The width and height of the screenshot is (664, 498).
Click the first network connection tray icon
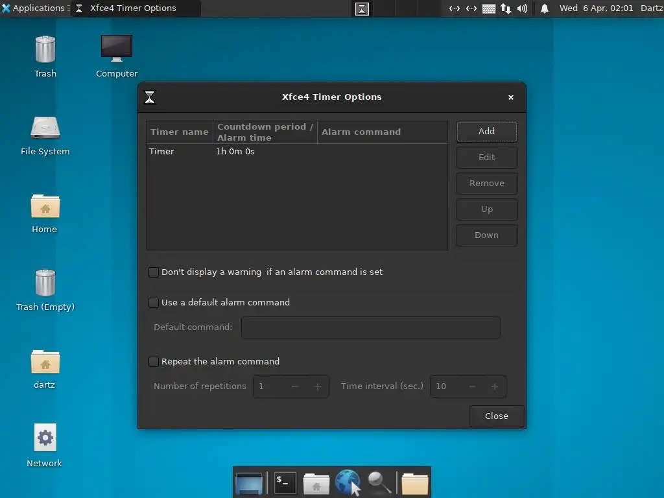[x=455, y=8]
